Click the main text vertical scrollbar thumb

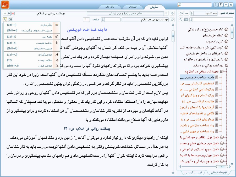[173, 36]
